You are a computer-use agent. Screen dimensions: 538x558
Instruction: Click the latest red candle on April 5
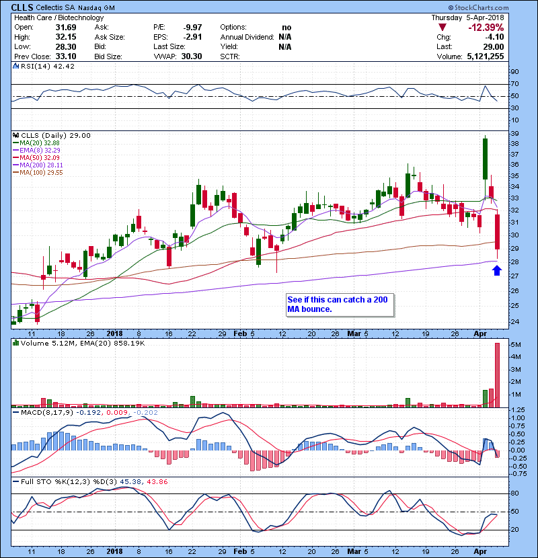pyautogui.click(x=497, y=232)
